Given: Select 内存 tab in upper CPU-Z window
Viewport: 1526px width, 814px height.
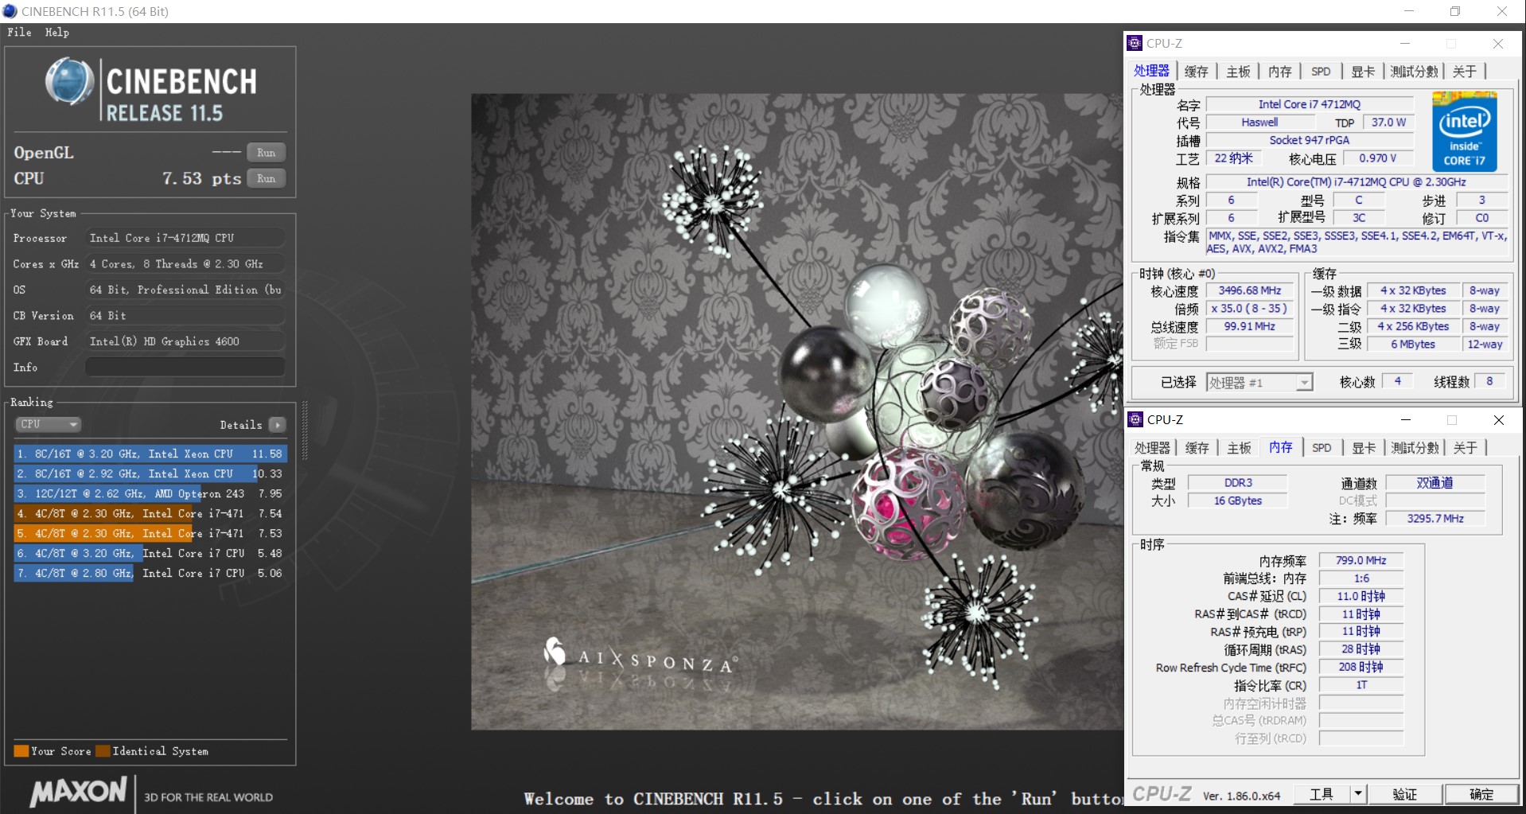Looking at the screenshot, I should tap(1280, 72).
